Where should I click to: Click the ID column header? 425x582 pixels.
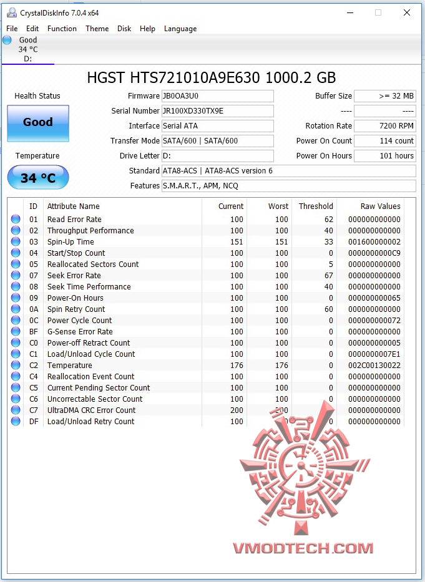tap(34, 206)
